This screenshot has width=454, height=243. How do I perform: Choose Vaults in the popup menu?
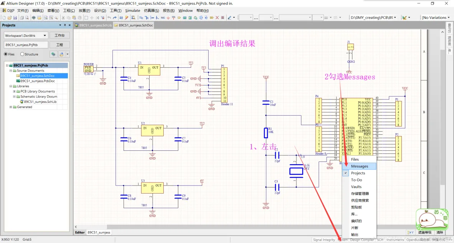tap(359, 187)
